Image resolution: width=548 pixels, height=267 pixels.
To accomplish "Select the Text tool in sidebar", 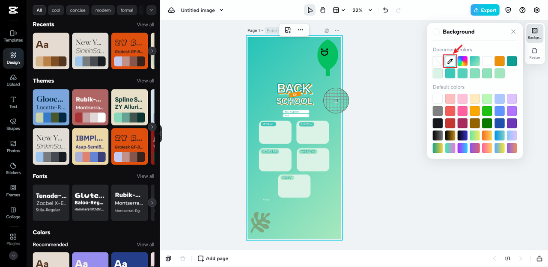I will (x=13, y=102).
